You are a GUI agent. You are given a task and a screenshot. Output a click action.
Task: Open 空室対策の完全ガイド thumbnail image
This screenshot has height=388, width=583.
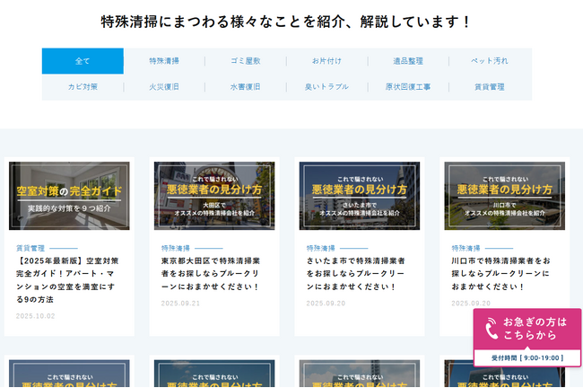coord(69,196)
